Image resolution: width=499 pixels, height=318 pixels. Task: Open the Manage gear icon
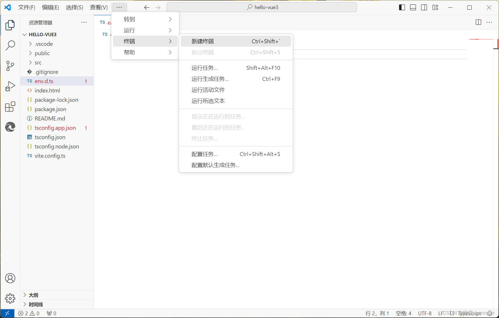pos(10,298)
